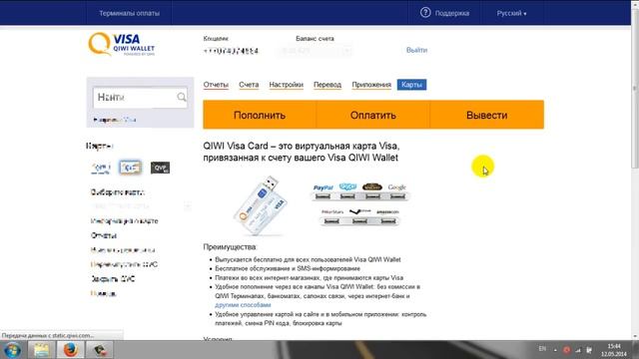Open the Русский language dropdown
This screenshot has height=359, width=639.
click(511, 13)
